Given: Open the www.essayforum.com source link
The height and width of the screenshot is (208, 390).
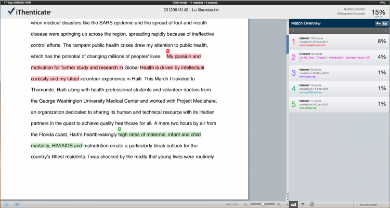Looking at the screenshot, I should coord(311,46).
